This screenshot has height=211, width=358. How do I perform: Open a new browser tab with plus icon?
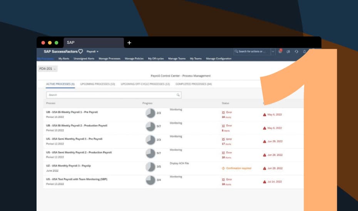point(129,43)
